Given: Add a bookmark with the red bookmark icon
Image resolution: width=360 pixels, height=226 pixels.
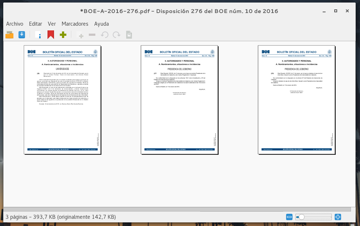Looking at the screenshot, I should (51, 35).
